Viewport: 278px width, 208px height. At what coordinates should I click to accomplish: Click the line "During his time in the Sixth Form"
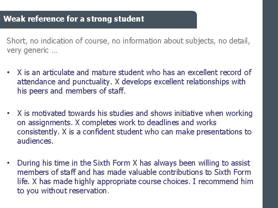click(x=134, y=163)
